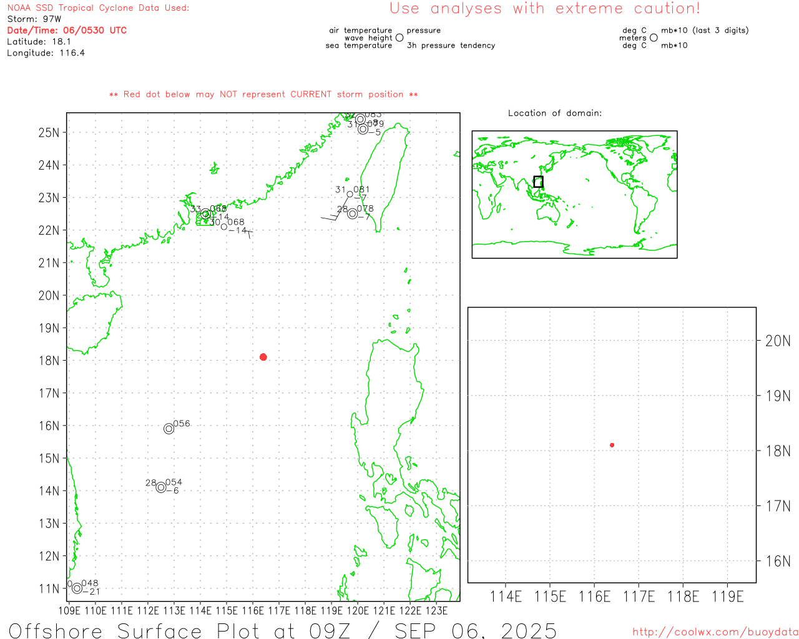799x639 pixels.
Task: Click the 119E label on the inset map
Action: click(x=728, y=597)
